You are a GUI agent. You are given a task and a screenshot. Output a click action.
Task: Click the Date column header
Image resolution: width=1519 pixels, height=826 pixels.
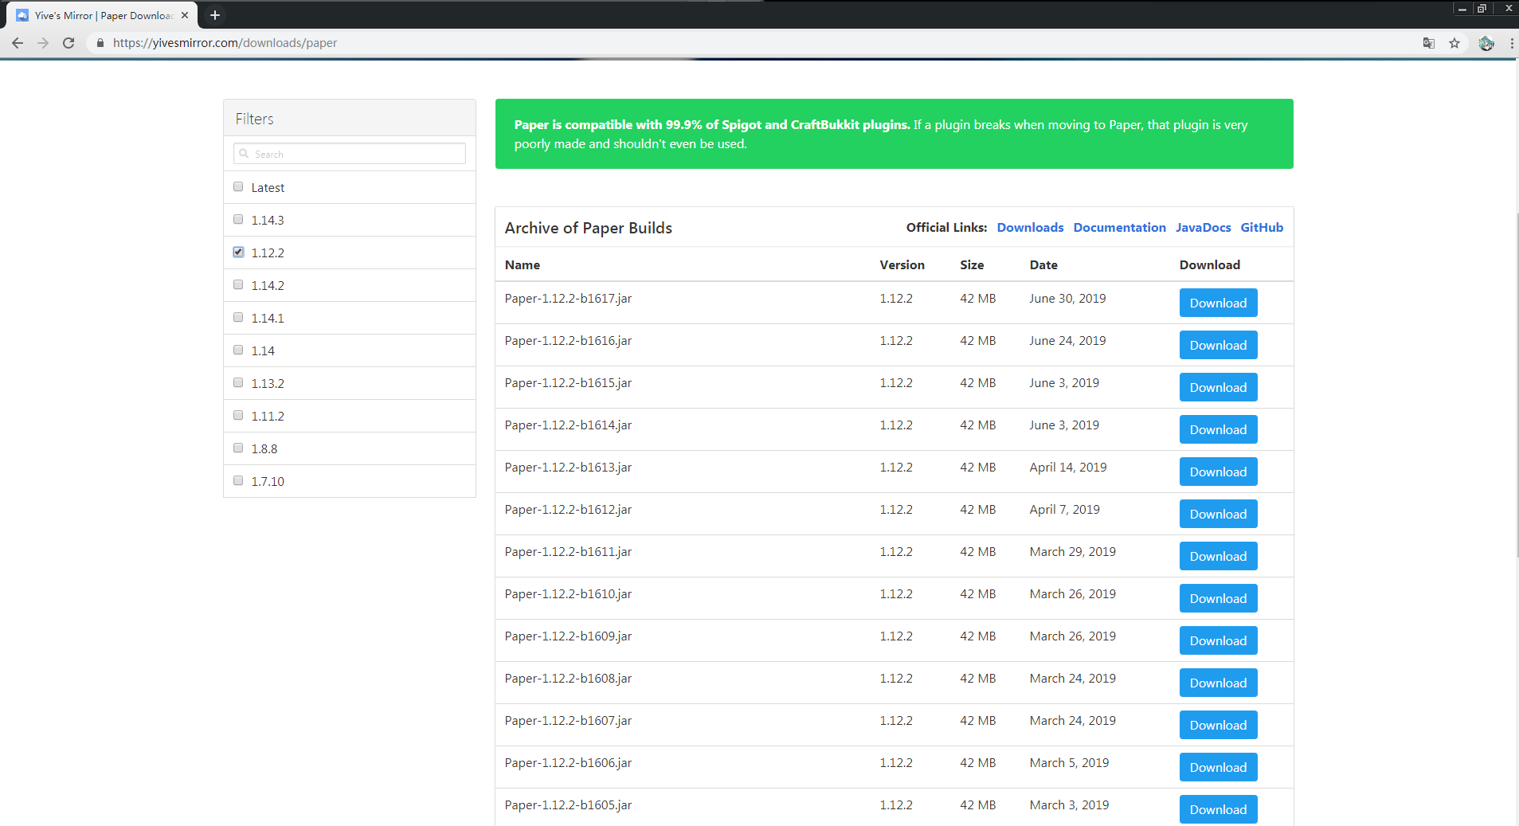[1043, 265]
